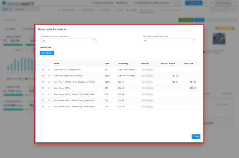
Task: Edit the Hot Water VEEC's (Residential) row
Action: coord(49,76)
